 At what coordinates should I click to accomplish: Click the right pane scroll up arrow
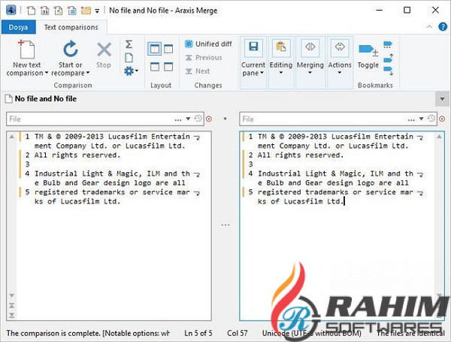tap(439, 137)
